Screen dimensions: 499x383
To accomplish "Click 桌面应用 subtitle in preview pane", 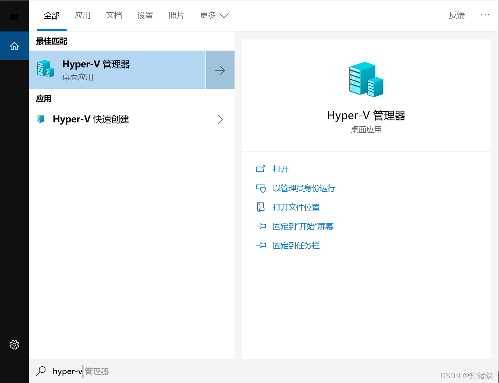I will (366, 130).
